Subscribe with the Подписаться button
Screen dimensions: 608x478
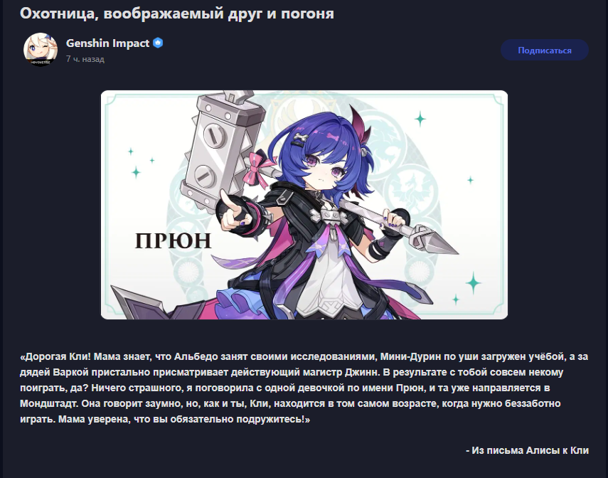click(x=545, y=50)
